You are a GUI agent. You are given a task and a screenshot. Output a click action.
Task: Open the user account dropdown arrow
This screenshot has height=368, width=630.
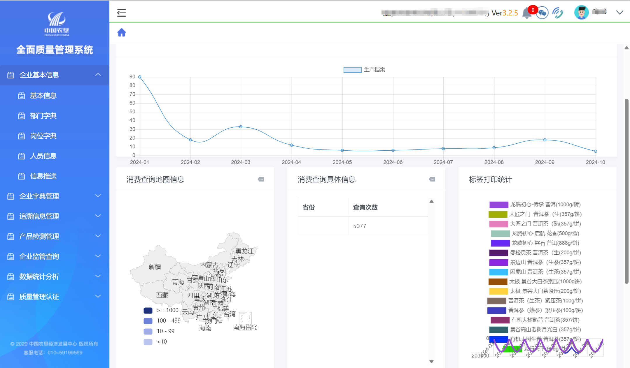[620, 13]
